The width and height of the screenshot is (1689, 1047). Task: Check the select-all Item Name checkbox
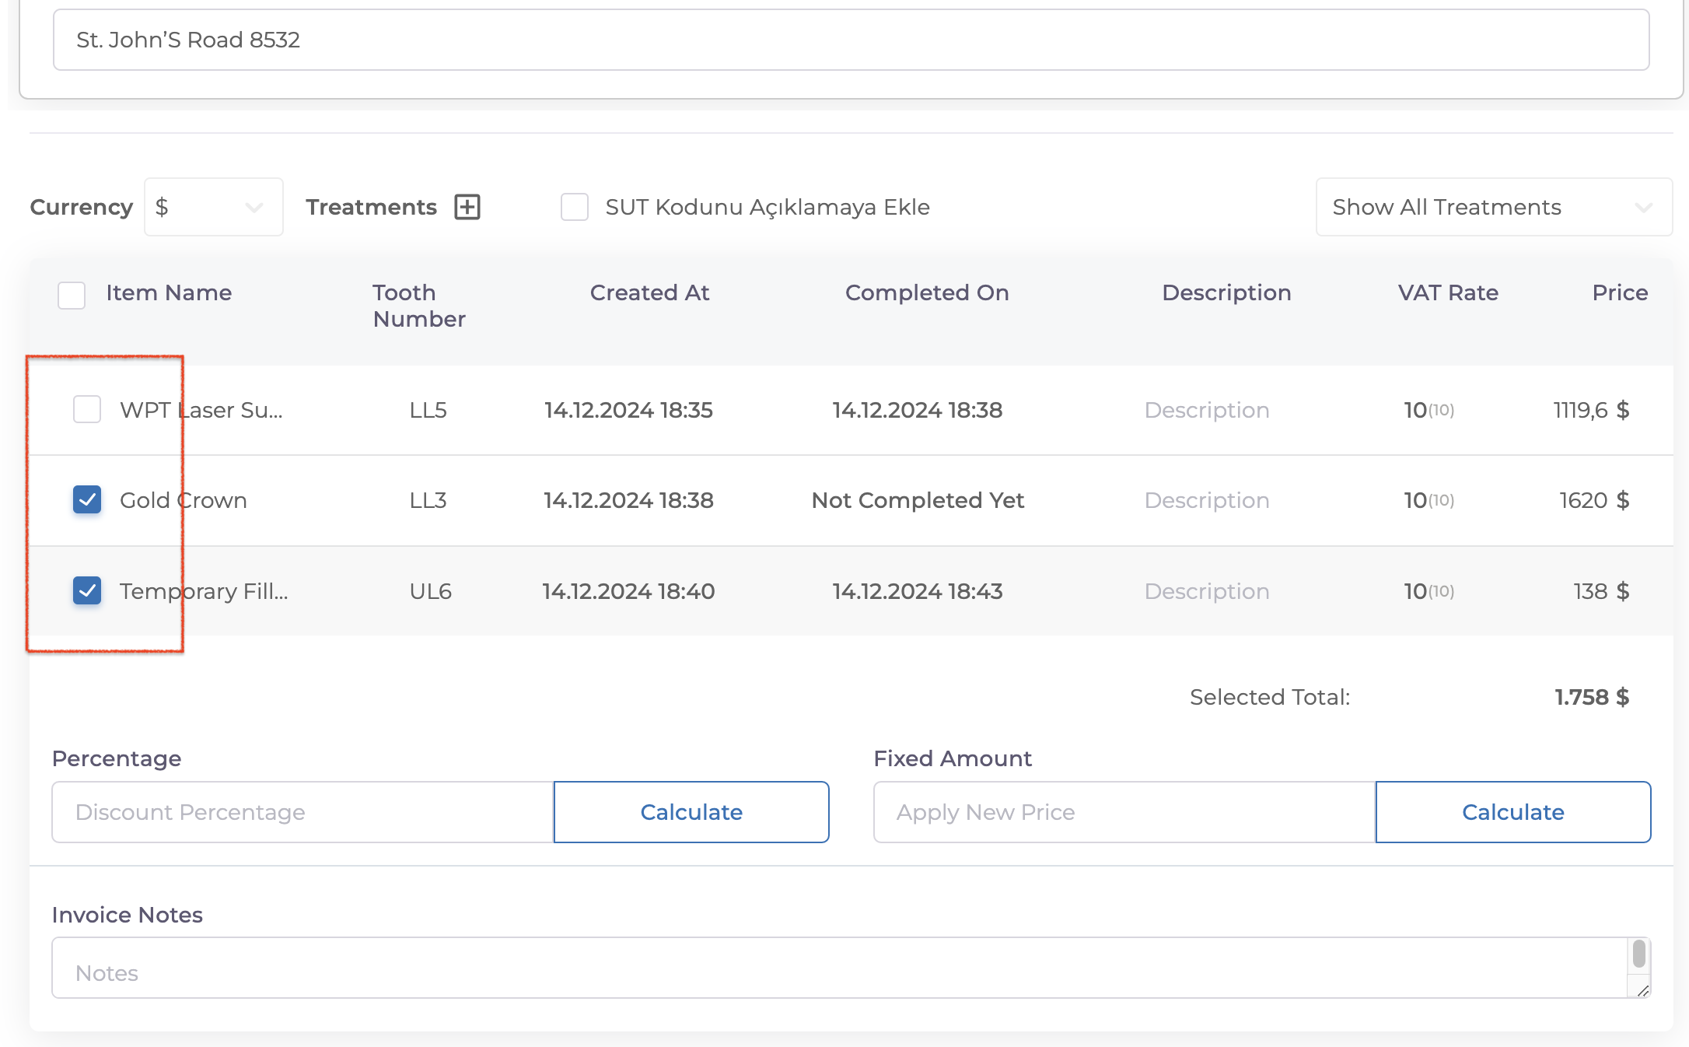[72, 295]
